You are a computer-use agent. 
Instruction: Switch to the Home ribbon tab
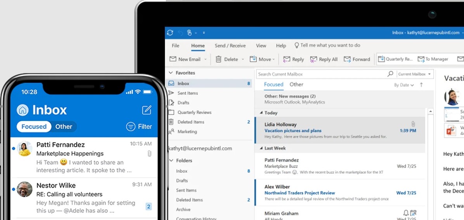point(198,46)
